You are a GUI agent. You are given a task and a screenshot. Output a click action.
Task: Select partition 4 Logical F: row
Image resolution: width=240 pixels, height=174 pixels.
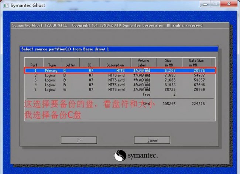click(120, 85)
